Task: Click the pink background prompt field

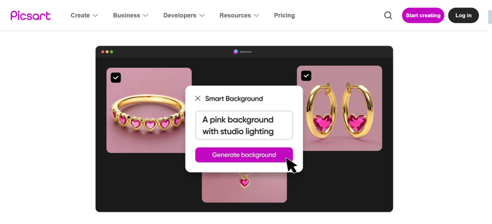Action: [x=244, y=126]
